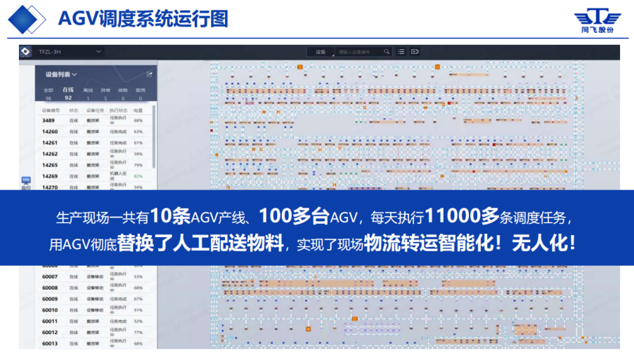Select device row 60007
This screenshot has width=634, height=353.
click(x=96, y=277)
